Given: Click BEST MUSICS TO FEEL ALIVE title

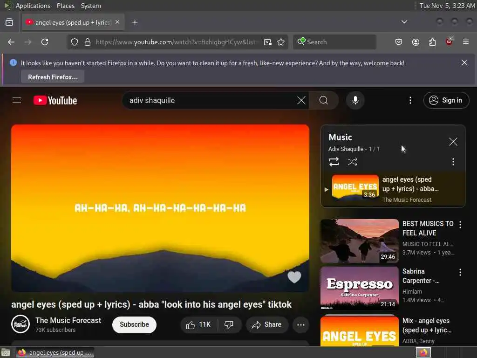Looking at the screenshot, I should click(x=428, y=228).
